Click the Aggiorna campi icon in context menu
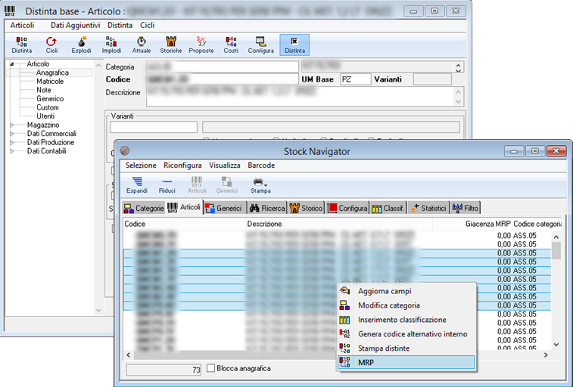The height and width of the screenshot is (387, 573). [344, 291]
